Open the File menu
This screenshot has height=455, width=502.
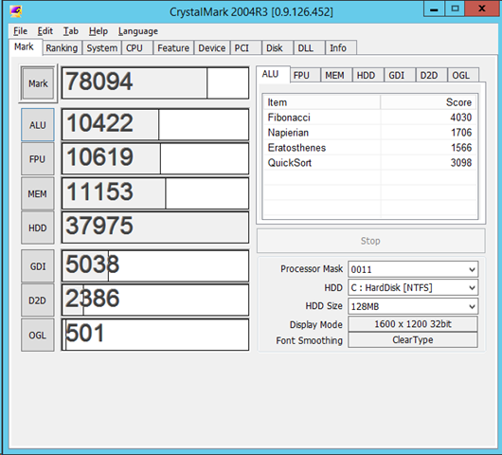point(20,31)
